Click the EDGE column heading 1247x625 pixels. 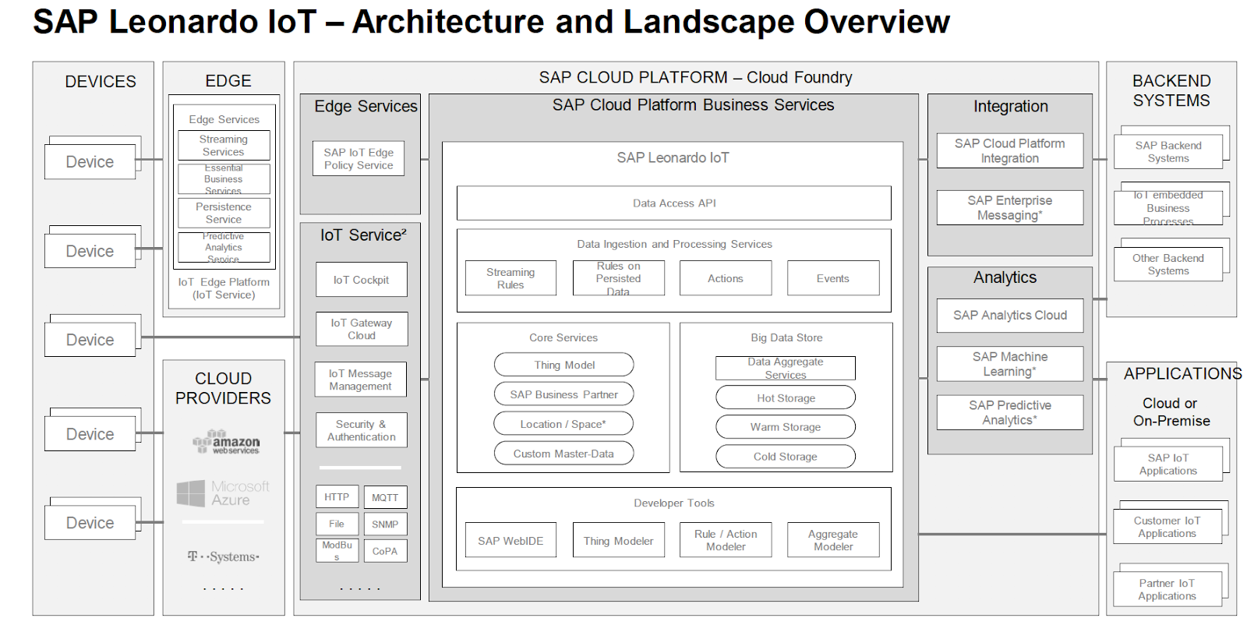coord(228,81)
